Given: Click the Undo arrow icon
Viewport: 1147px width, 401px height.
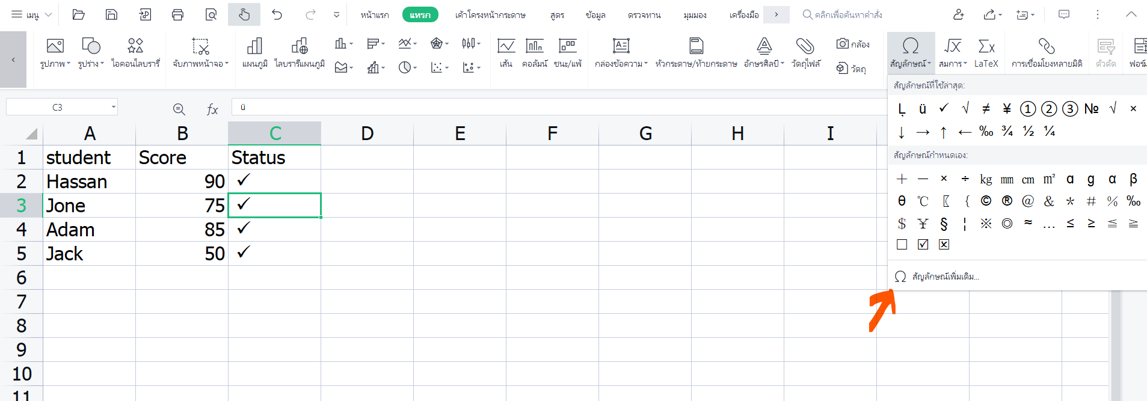Looking at the screenshot, I should click(x=277, y=14).
